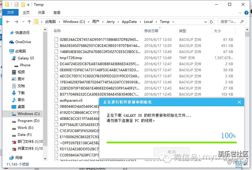252x170 pixels.
Task: Close the 正在进行软件更新和初始化 dialog
Action: point(239,102)
